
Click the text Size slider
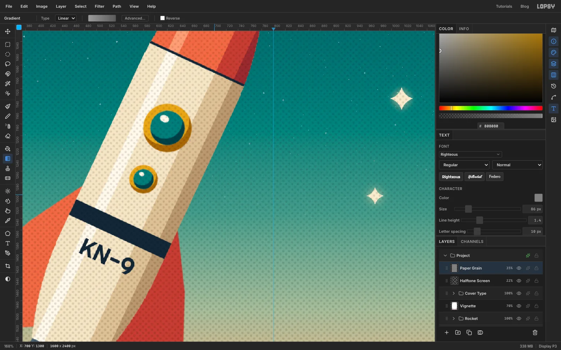coord(487,209)
